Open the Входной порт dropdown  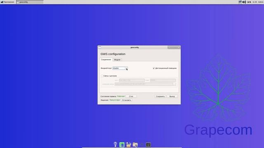click(120, 68)
